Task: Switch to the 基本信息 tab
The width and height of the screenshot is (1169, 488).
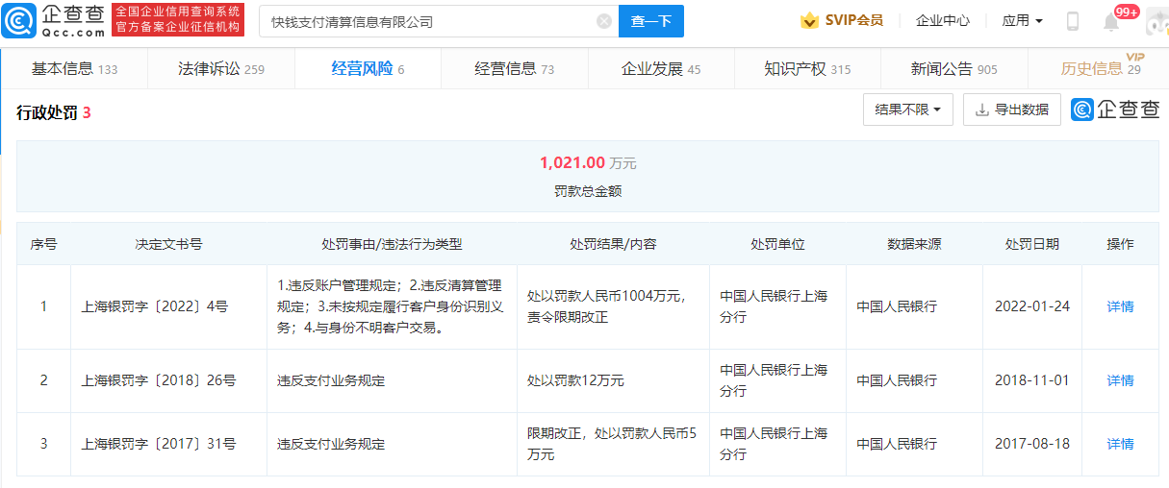Action: coord(74,69)
